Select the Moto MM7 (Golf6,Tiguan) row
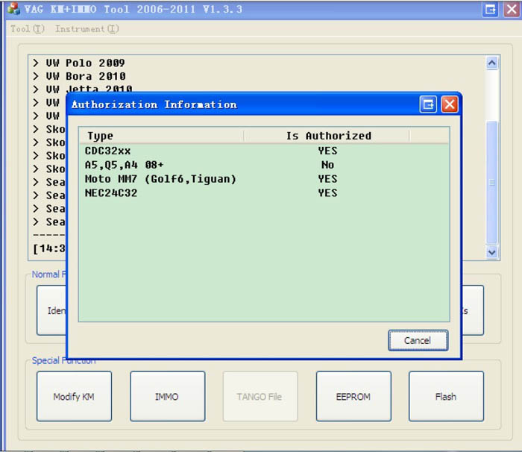 pos(264,179)
